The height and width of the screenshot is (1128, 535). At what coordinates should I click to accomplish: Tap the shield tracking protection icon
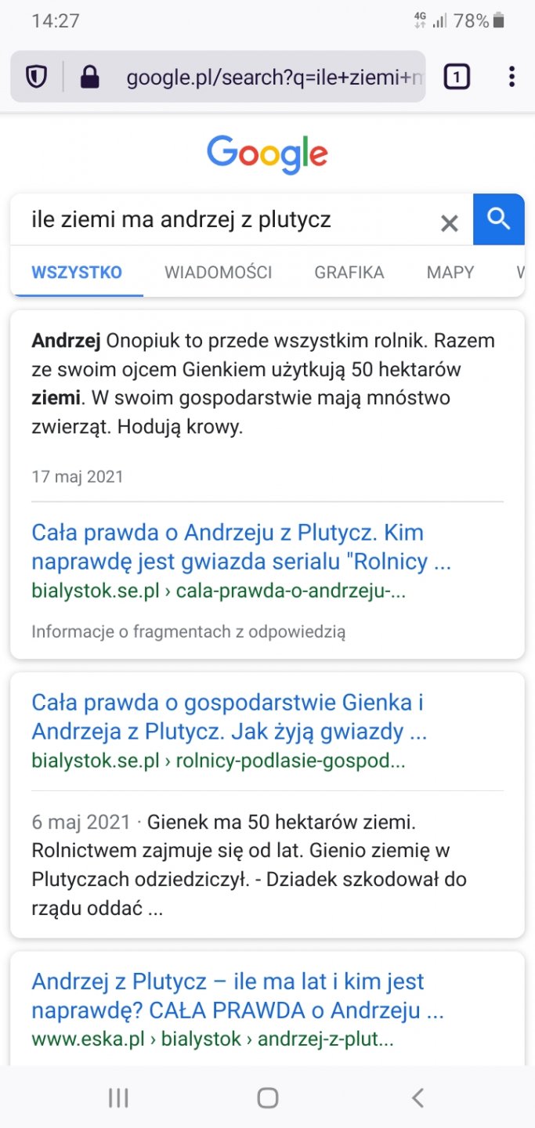point(37,77)
